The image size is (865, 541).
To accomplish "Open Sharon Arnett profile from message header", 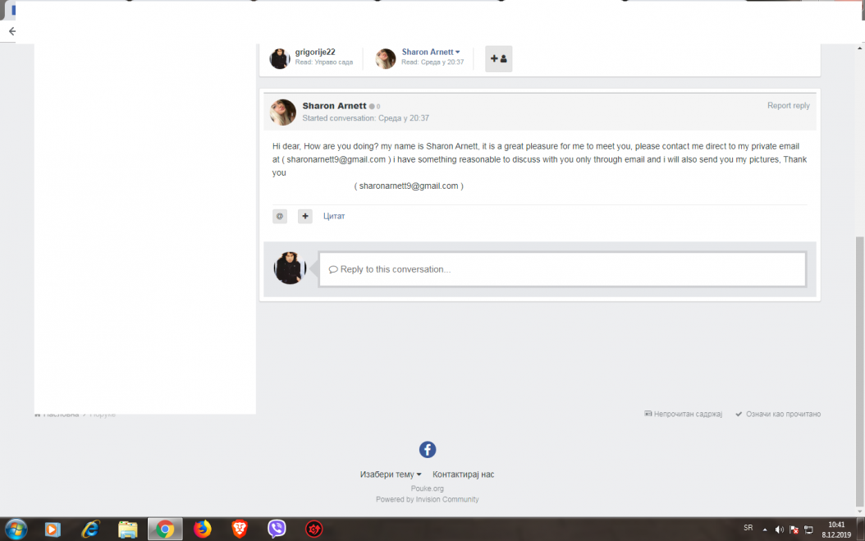I will tap(334, 105).
